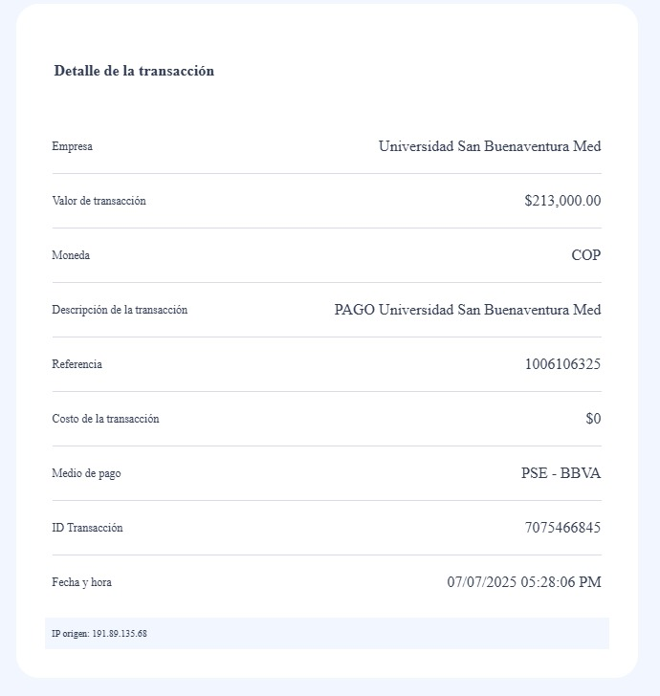Click the COP currency value
Viewport: 660px width, 696px height.
click(x=586, y=255)
